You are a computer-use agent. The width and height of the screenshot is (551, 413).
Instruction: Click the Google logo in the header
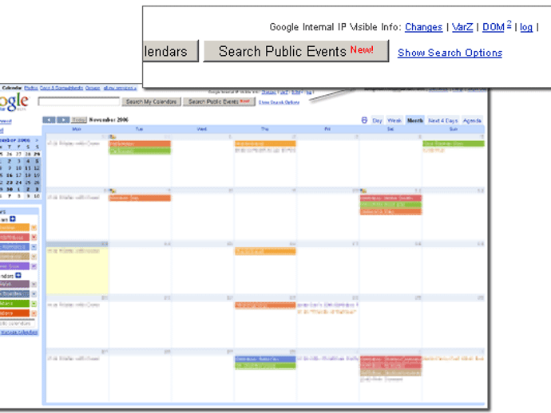tap(14, 102)
